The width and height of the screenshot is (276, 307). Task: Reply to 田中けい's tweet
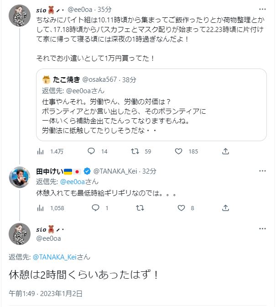coord(95,208)
